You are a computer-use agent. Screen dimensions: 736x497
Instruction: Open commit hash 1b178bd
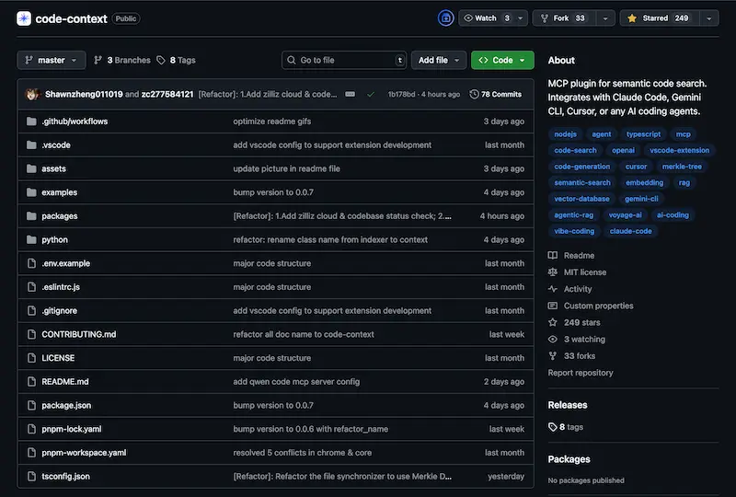coord(401,95)
